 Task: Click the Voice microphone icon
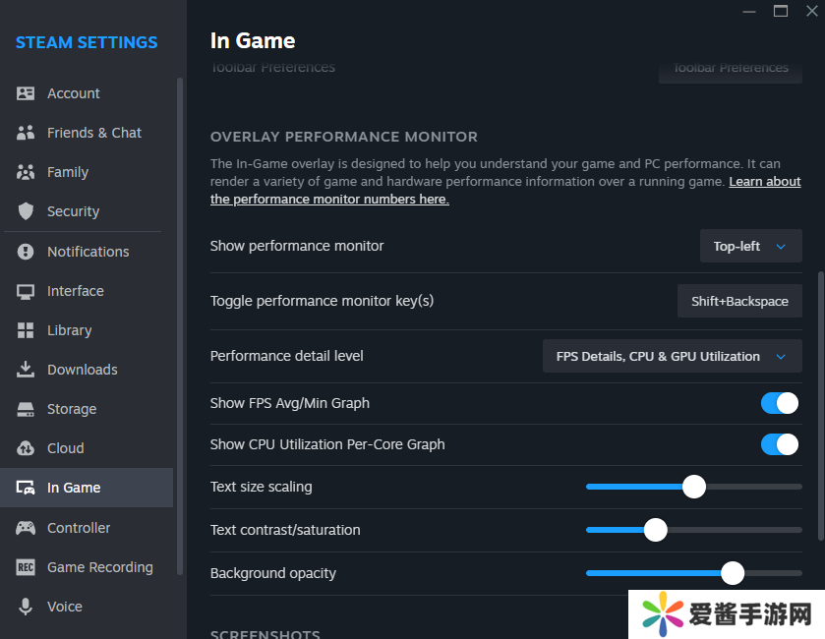(x=26, y=607)
